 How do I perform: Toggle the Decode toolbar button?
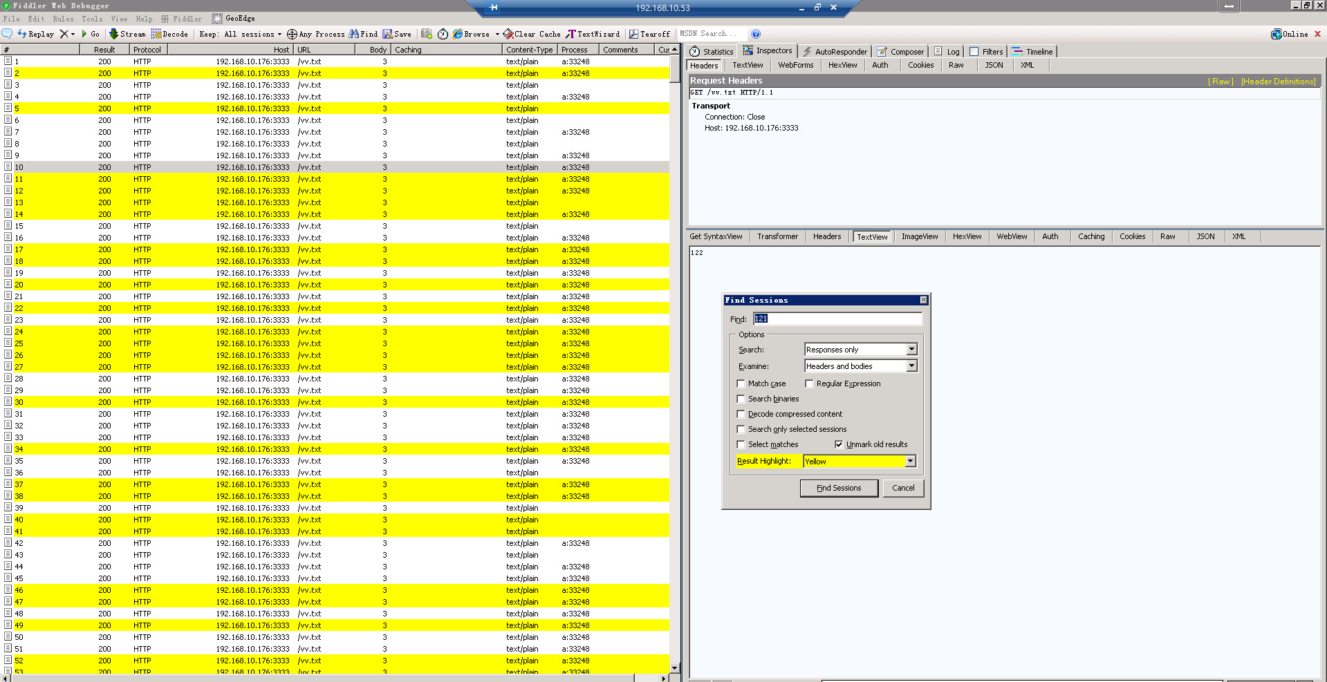(169, 34)
